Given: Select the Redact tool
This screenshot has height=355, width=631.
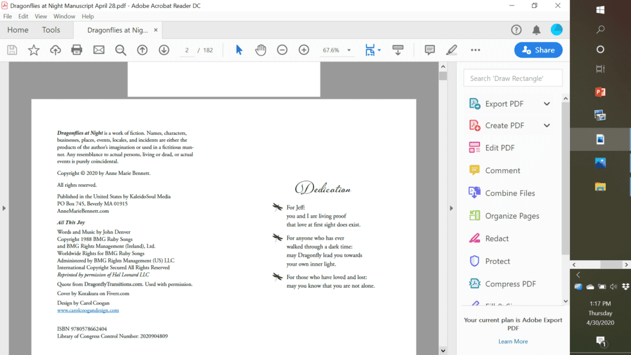Looking at the screenshot, I should (x=497, y=239).
